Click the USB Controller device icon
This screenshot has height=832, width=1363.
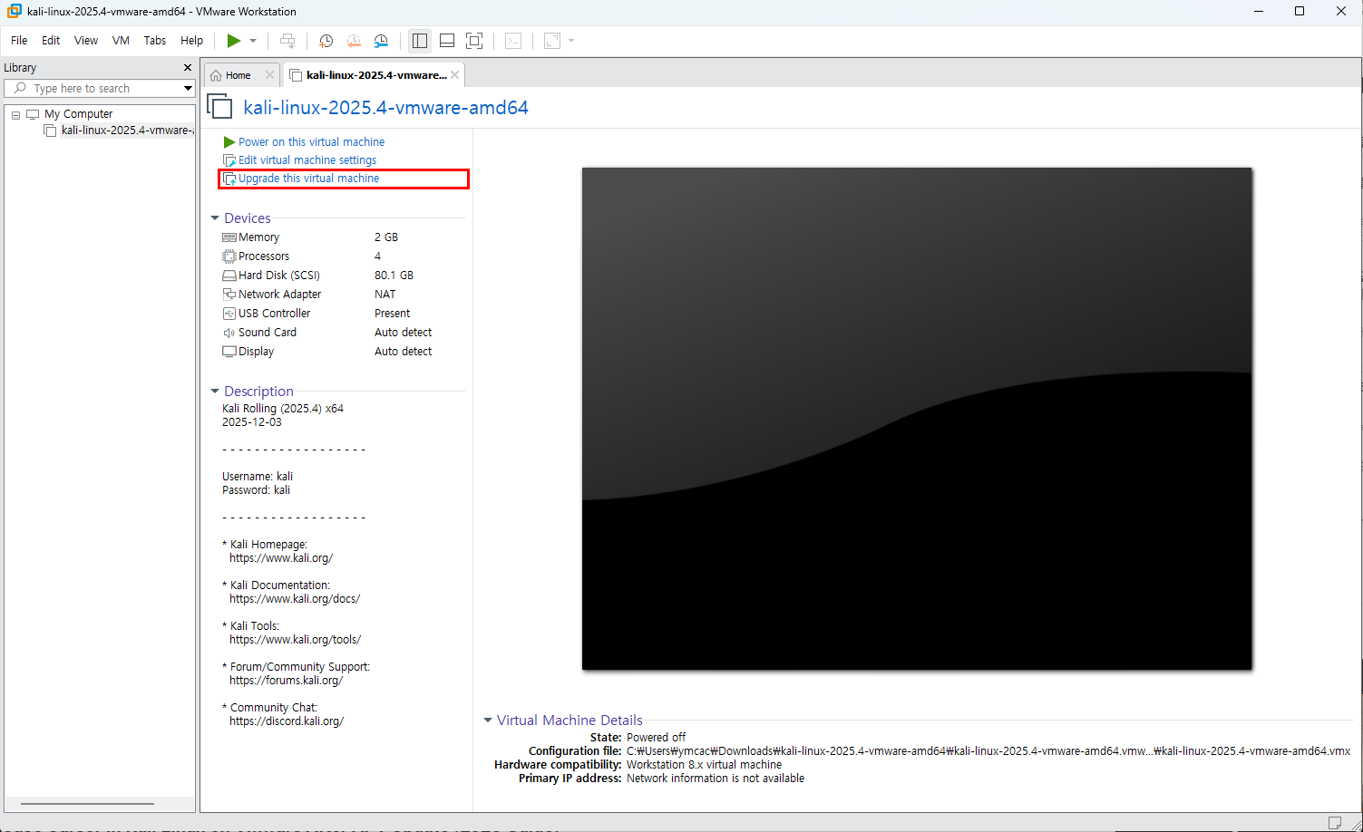(229, 314)
